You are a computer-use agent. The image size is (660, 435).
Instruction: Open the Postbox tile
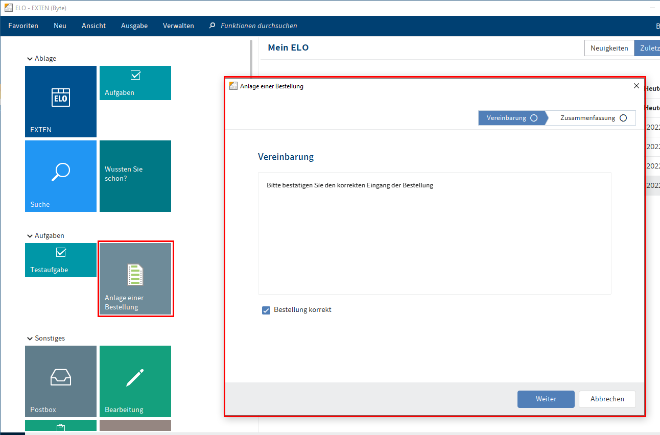[61, 381]
